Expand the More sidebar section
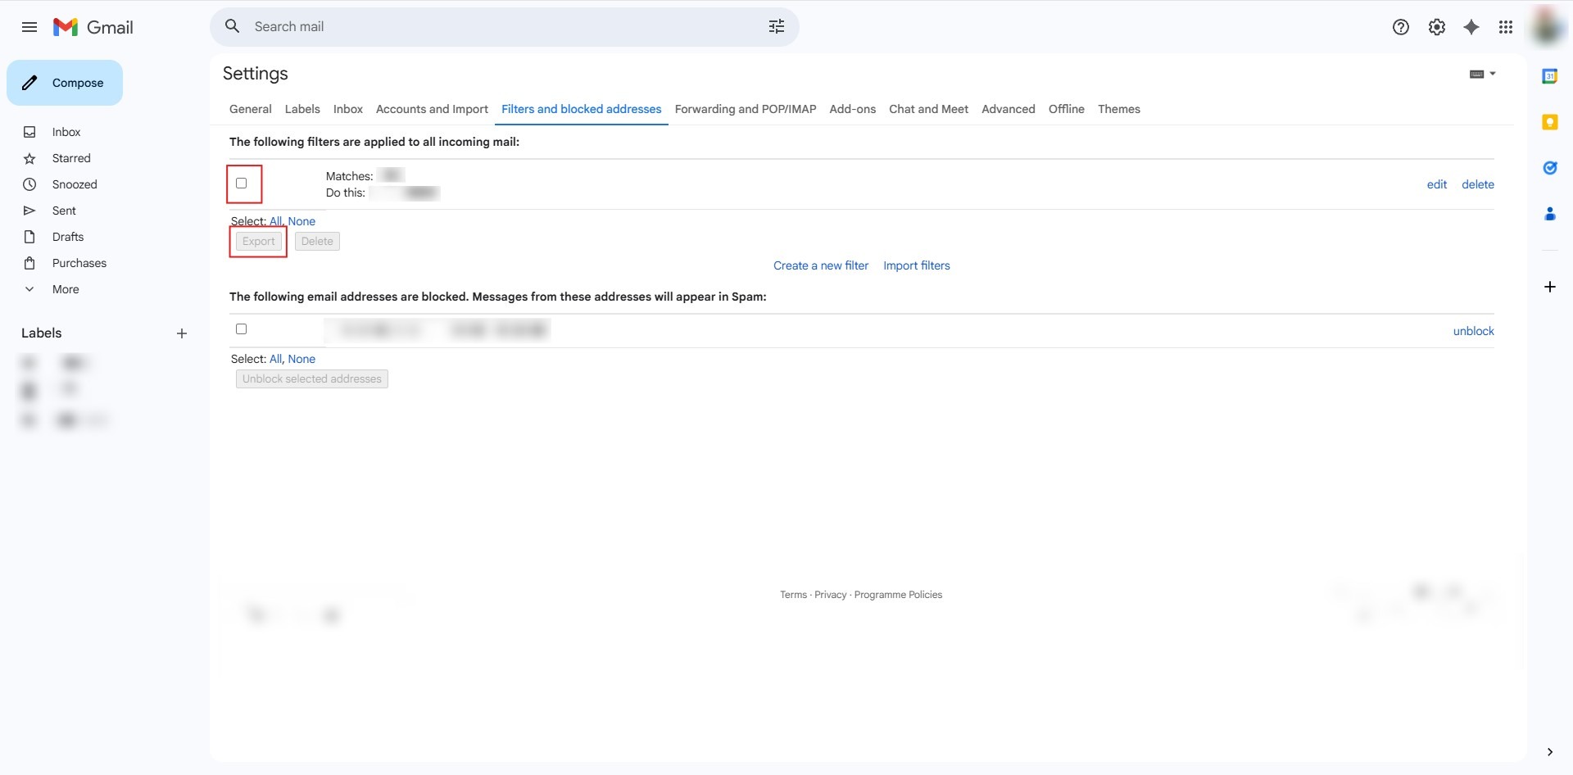 66,289
